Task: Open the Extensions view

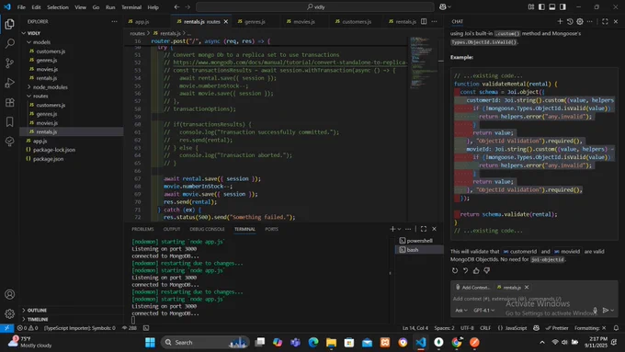Action: [9, 102]
